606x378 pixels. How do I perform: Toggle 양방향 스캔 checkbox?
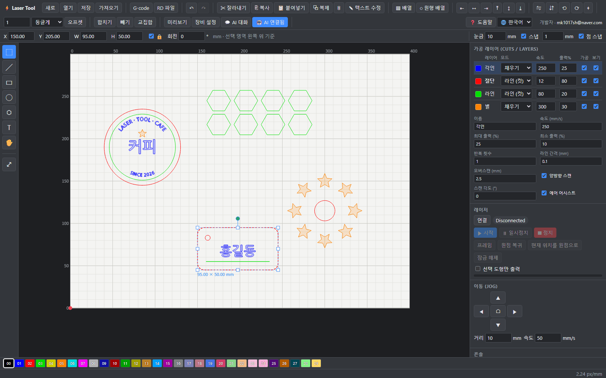(x=544, y=175)
